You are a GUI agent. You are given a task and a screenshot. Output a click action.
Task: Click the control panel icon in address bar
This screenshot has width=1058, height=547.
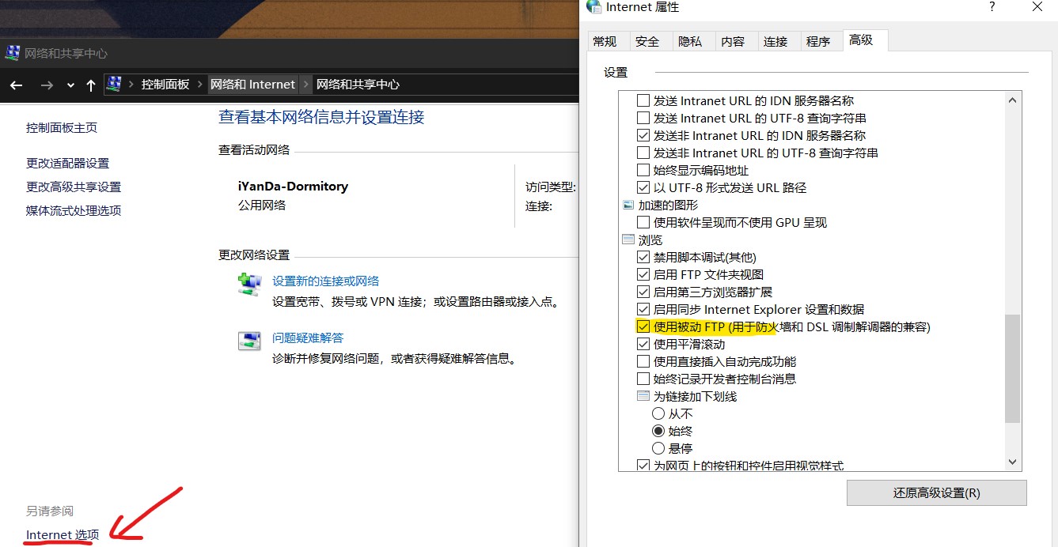click(115, 85)
